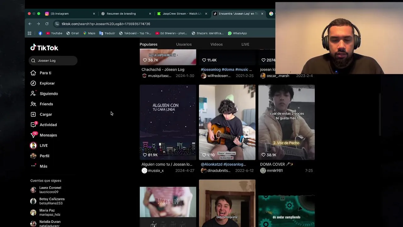Open Cargar upload page

tap(41, 114)
